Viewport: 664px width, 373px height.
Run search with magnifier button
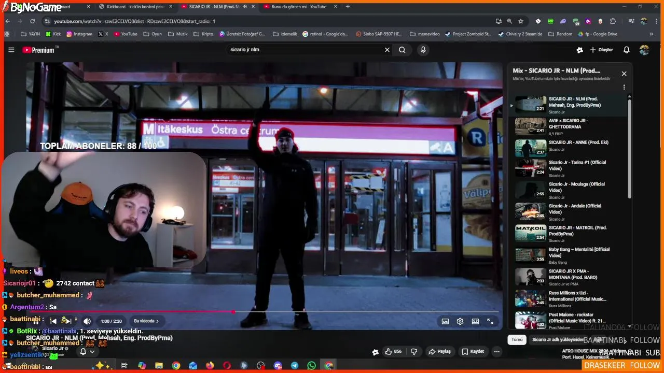tap(402, 50)
